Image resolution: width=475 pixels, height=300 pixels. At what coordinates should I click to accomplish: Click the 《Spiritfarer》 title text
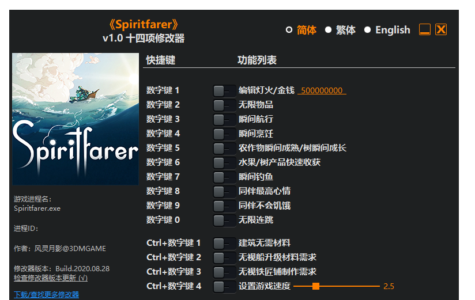144,25
